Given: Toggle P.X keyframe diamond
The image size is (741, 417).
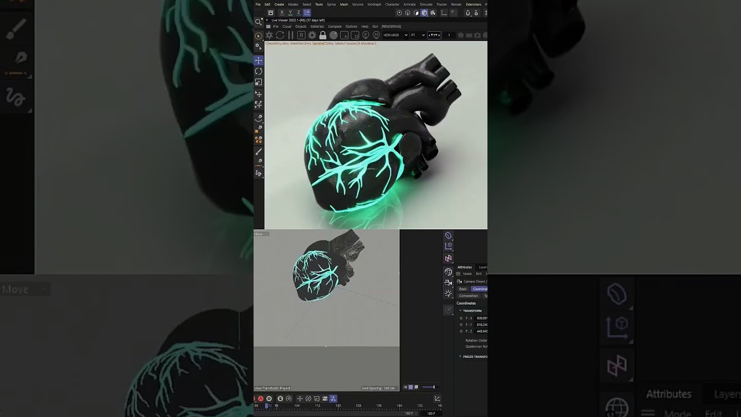Looking at the screenshot, I should (x=461, y=318).
